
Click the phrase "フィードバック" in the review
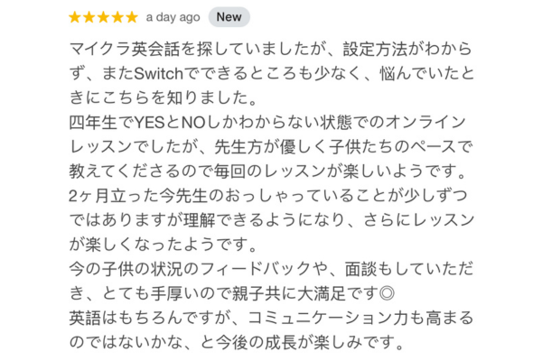click(255, 269)
